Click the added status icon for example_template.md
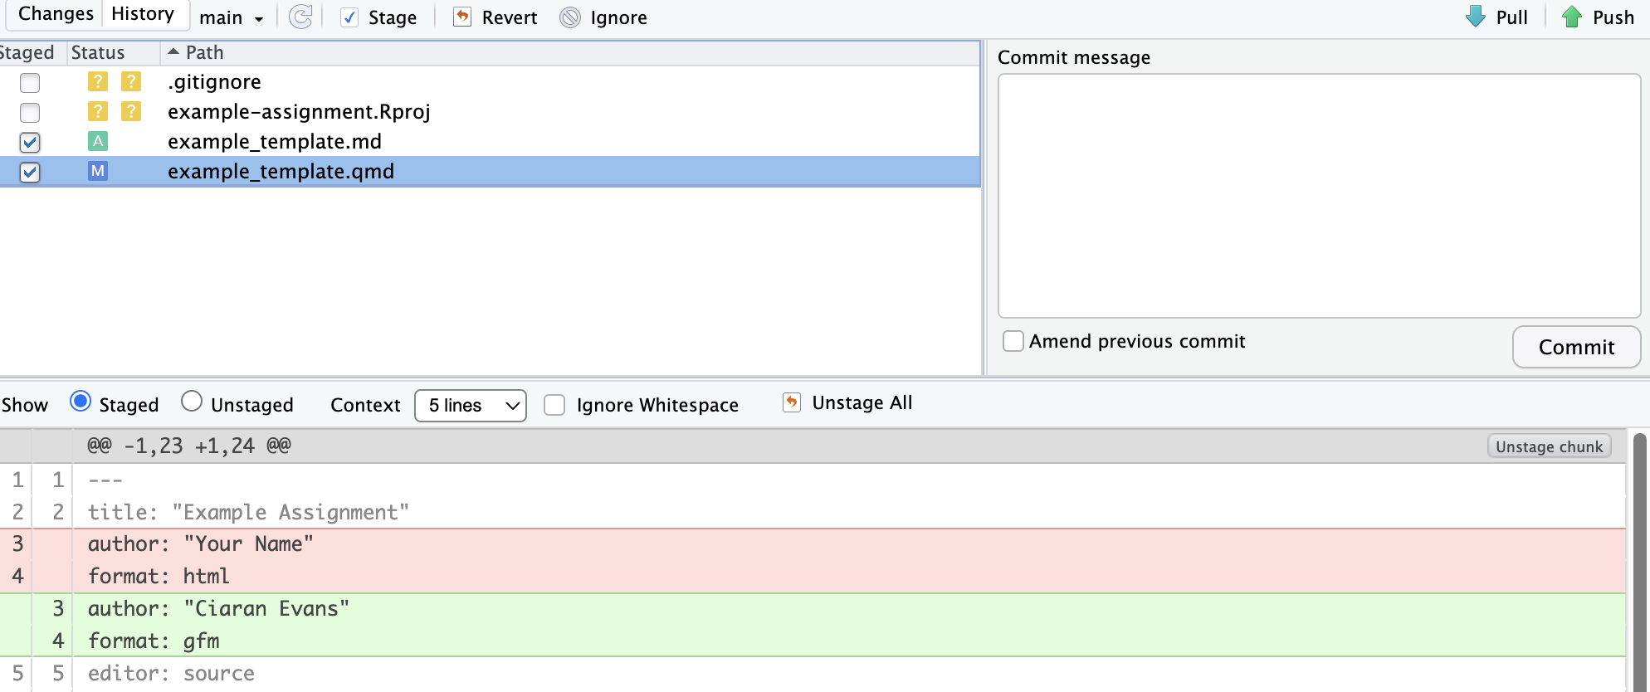The height and width of the screenshot is (692, 1650). coord(98,141)
